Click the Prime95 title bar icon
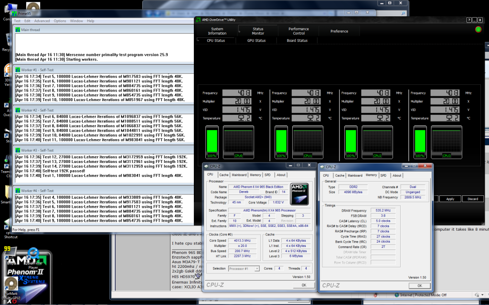 (14, 13)
